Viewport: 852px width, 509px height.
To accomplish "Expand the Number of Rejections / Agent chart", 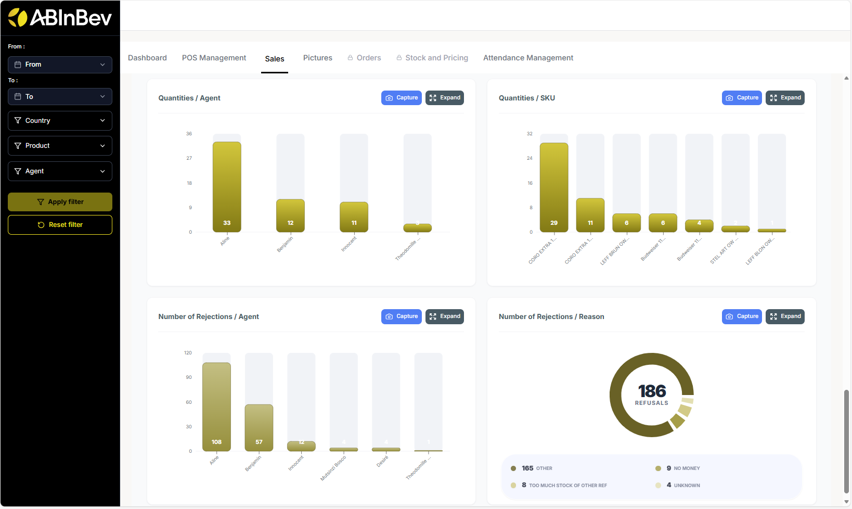I will pos(444,316).
